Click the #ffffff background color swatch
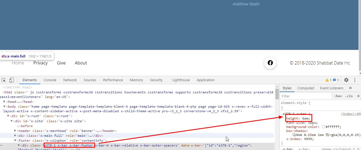The width and height of the screenshot is (361, 150). (x=323, y=127)
